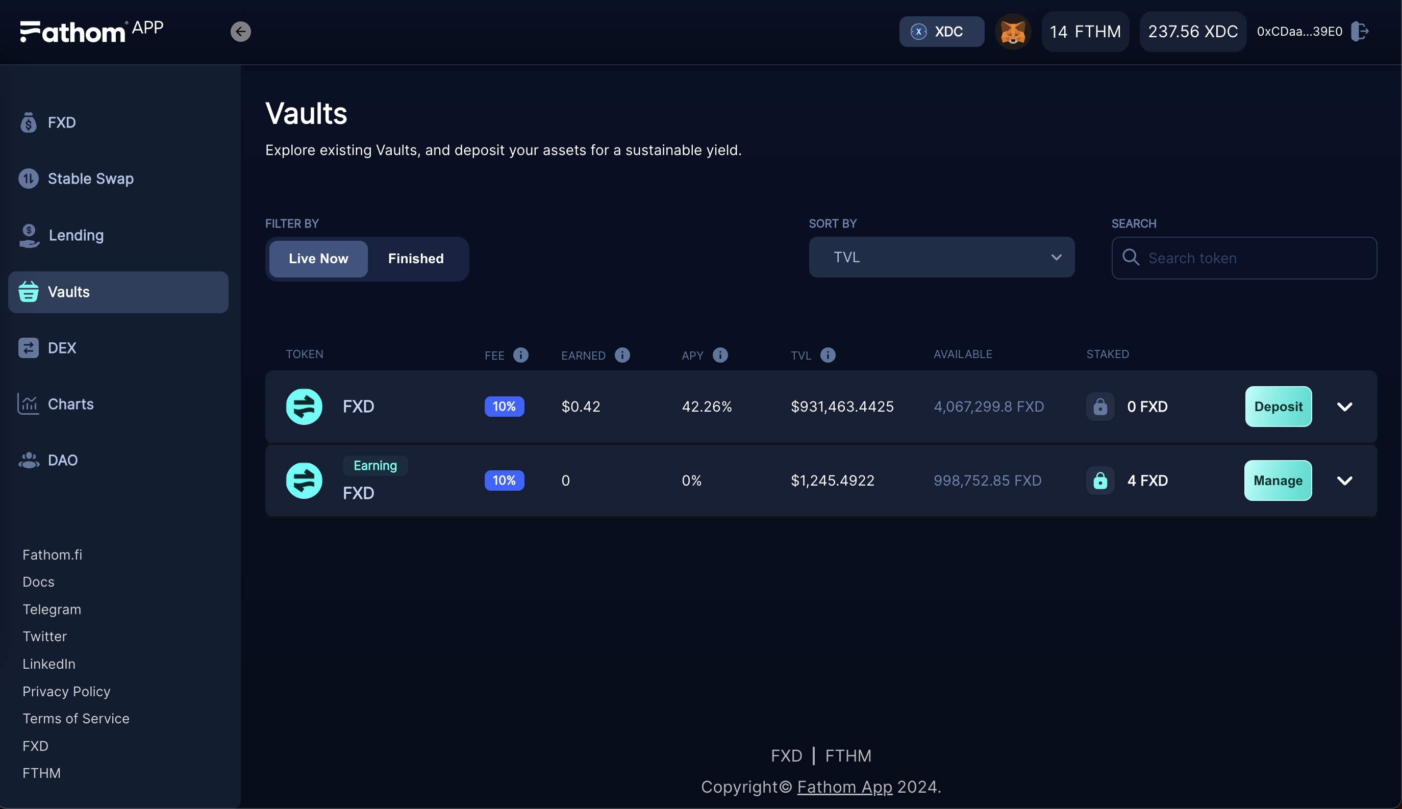Viewport: 1402px width, 809px height.
Task: Select the Live Now filter
Action: point(318,259)
